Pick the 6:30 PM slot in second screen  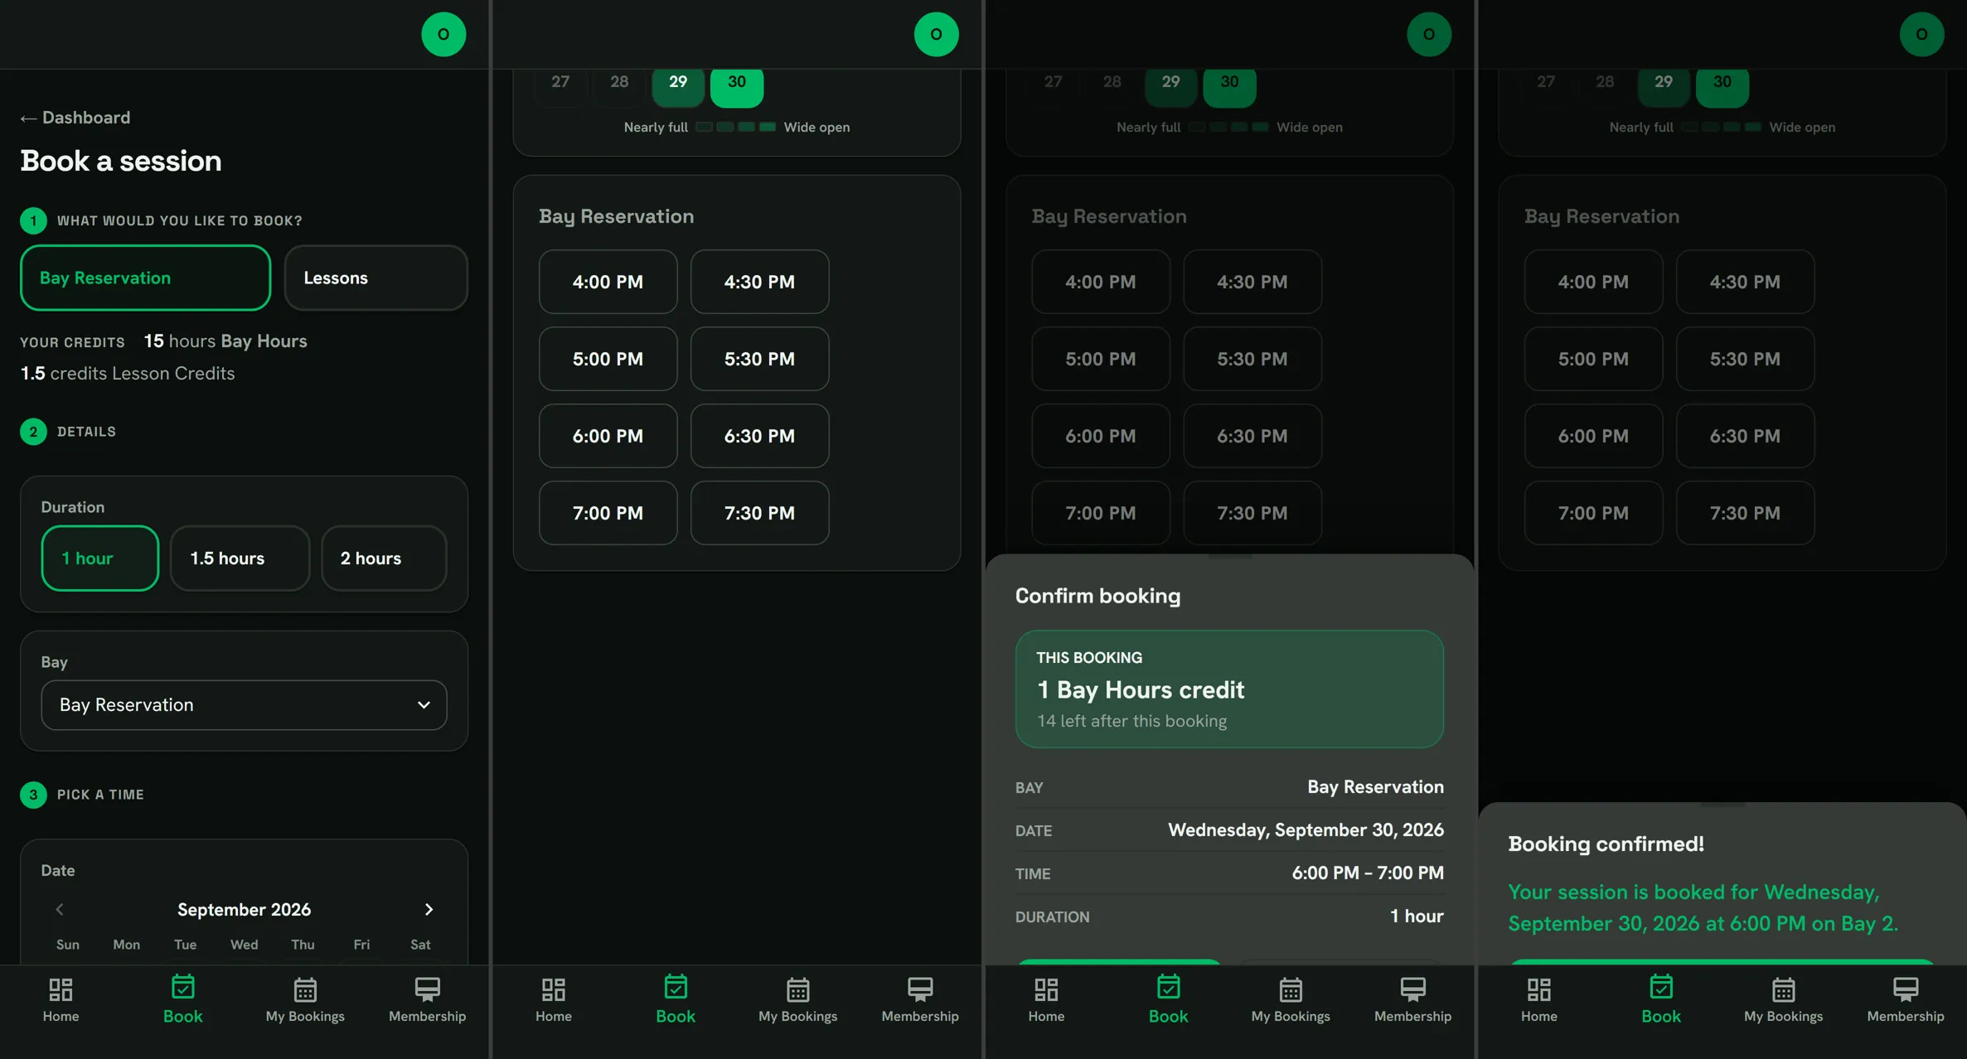(x=759, y=436)
